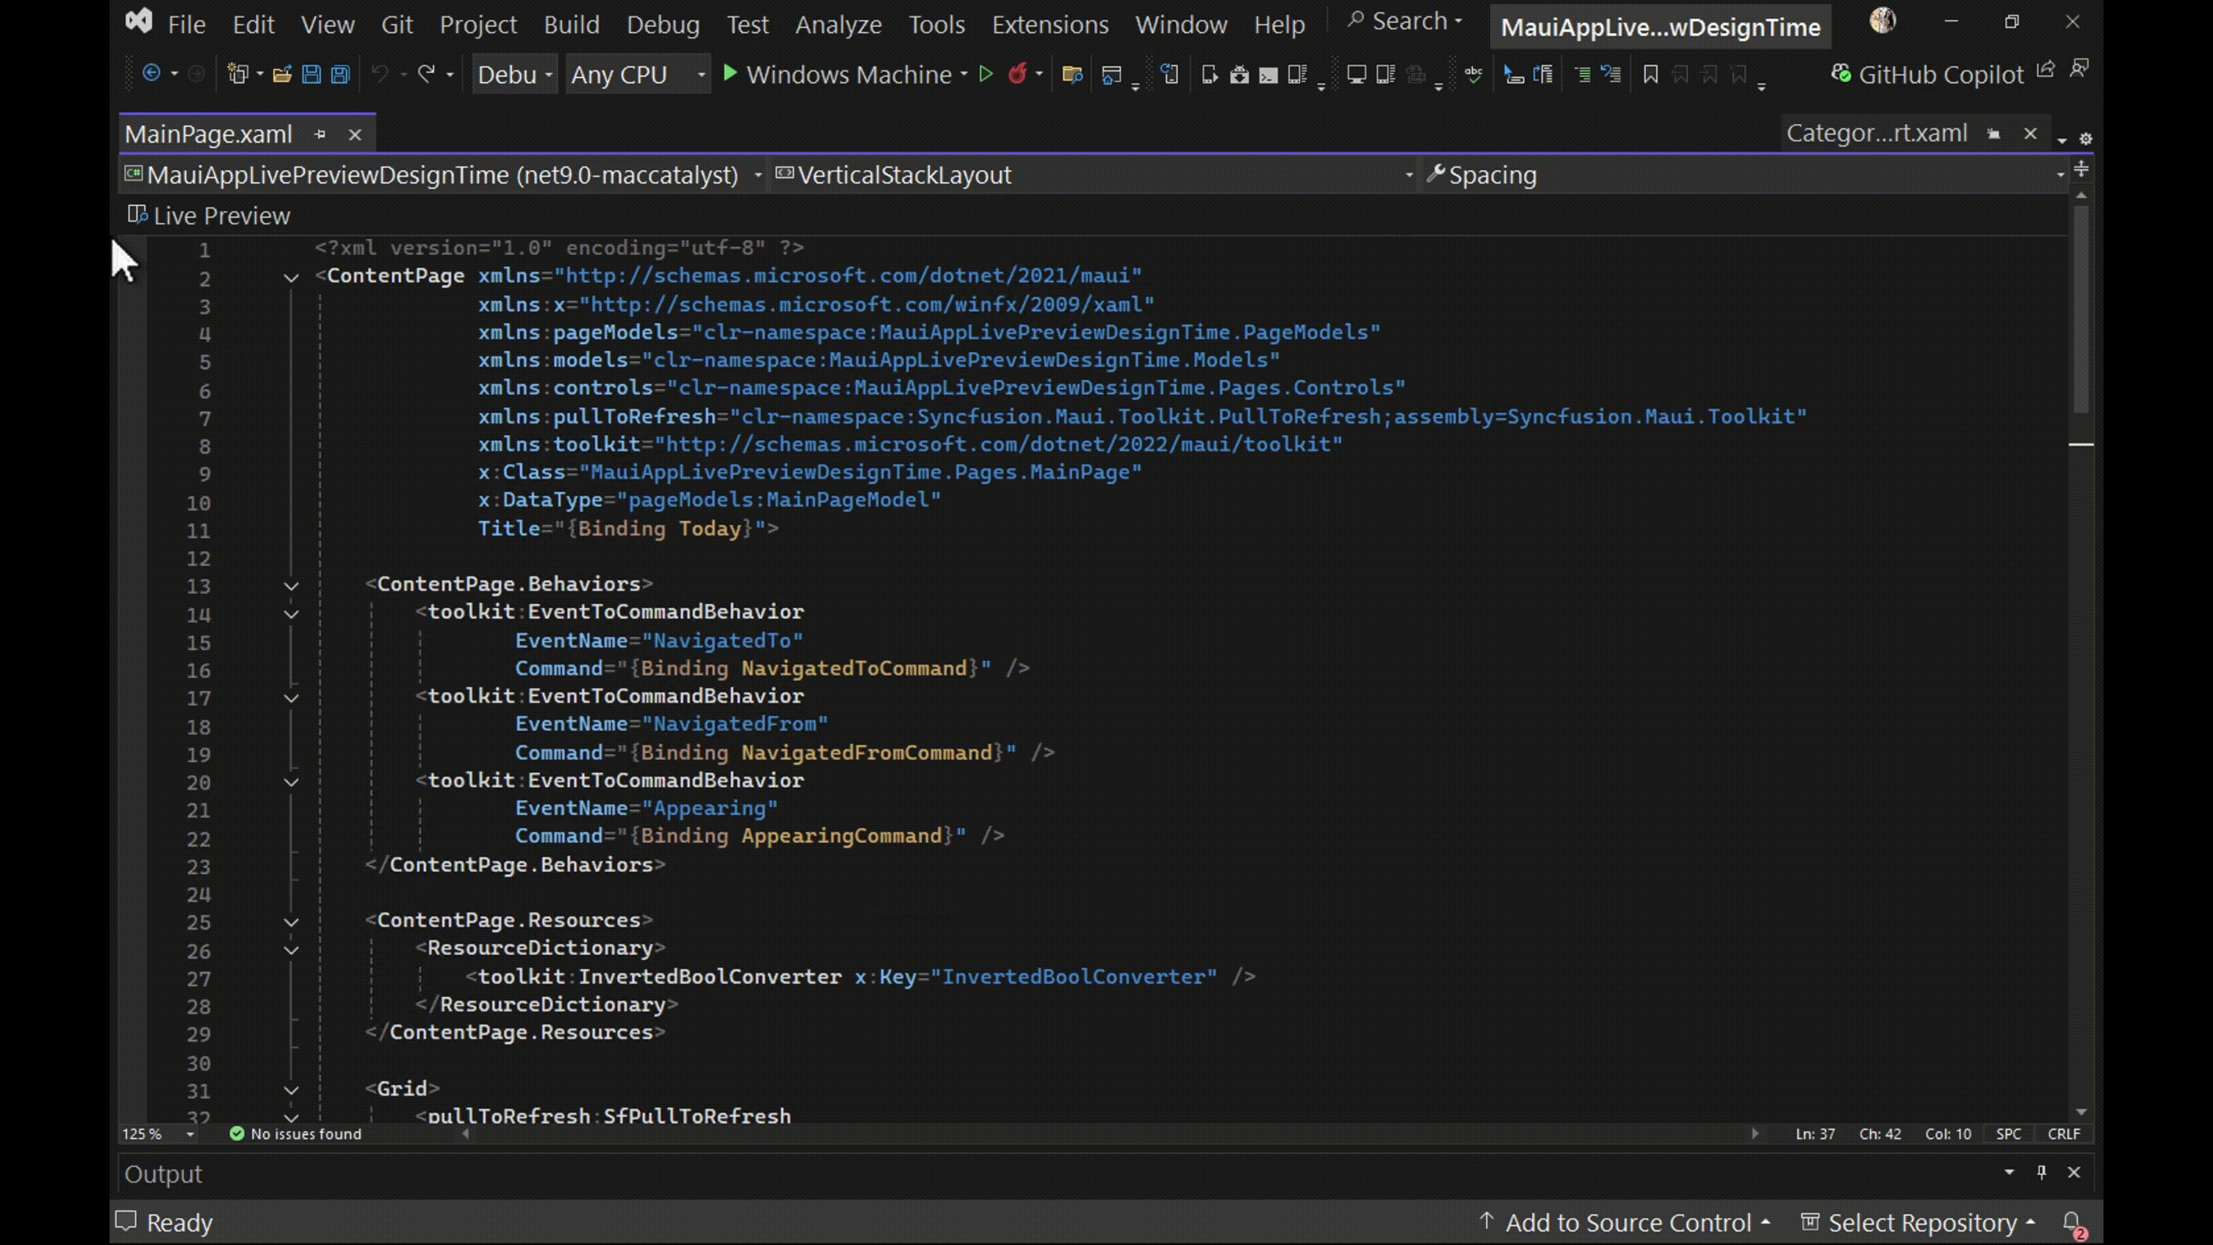The image size is (2213, 1245).
Task: Run spell checker with the abc icon
Action: click(1474, 74)
